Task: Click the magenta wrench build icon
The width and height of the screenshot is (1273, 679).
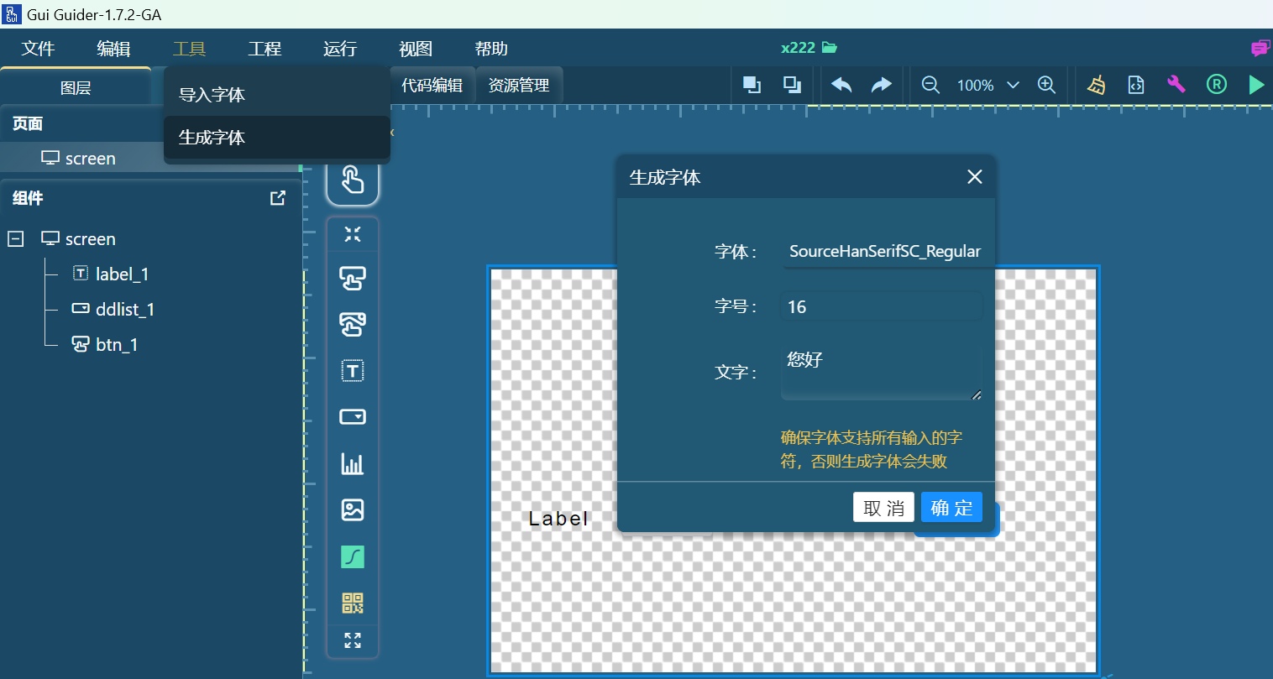Action: 1176,84
